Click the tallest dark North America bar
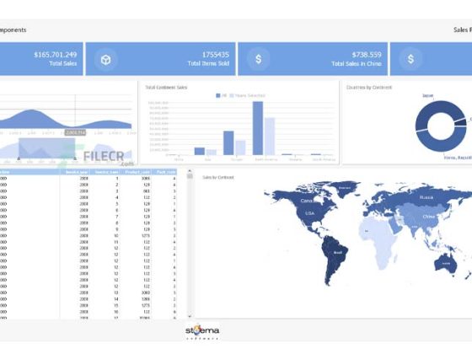Image resolution: width=472 pixels, height=354 pixels. (x=258, y=128)
